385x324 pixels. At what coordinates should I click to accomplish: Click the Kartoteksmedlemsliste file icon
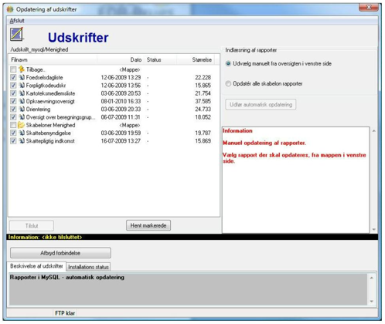click(22, 93)
